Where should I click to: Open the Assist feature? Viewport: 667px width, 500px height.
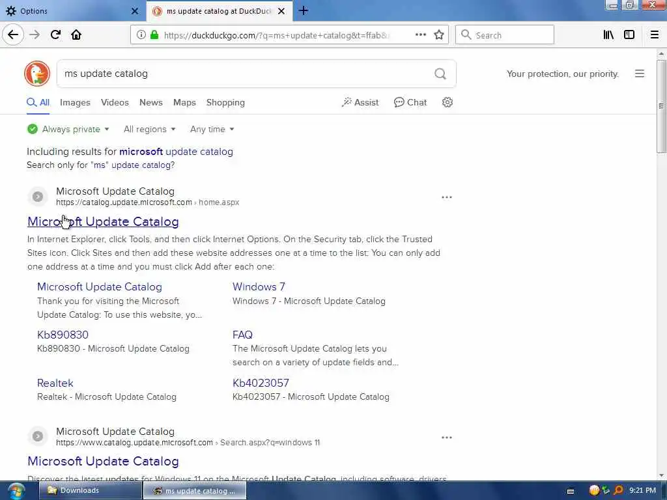[x=360, y=102]
